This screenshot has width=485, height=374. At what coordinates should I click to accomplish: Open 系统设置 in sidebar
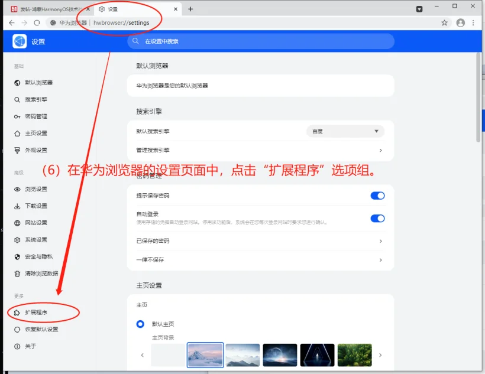coord(31,240)
